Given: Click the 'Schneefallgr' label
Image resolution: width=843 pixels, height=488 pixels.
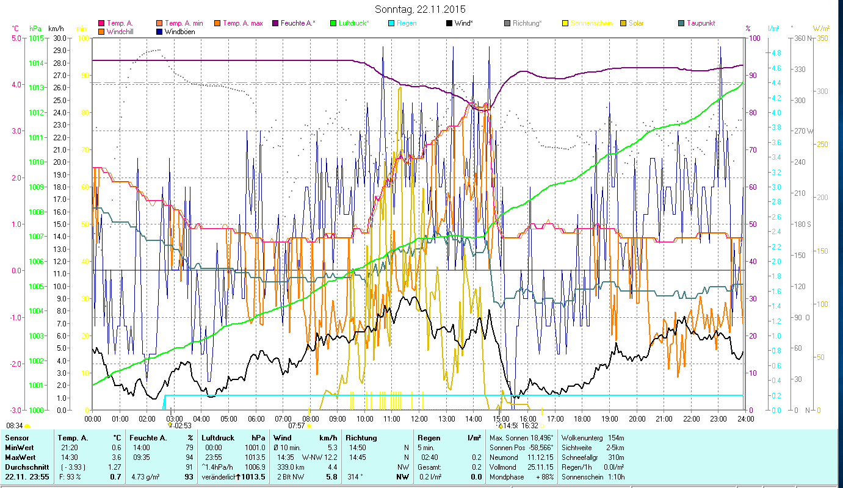Looking at the screenshot, I should click(581, 457).
